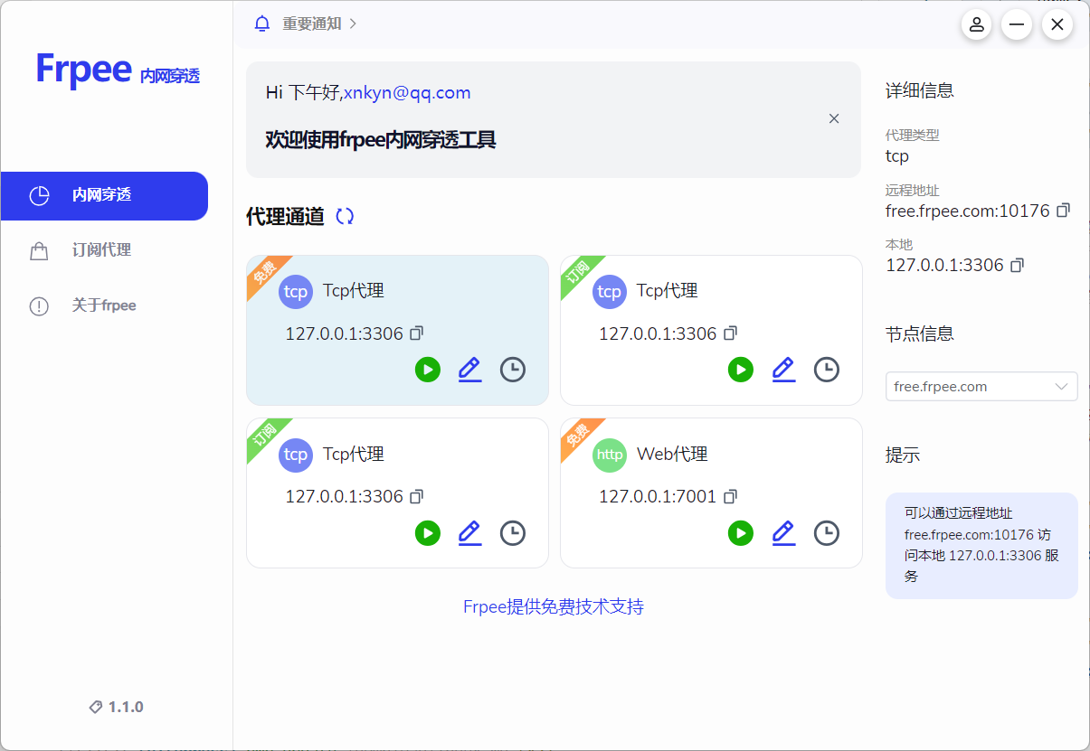Click the hint box about 远程地址
The height and width of the screenshot is (751, 1090).
981,545
